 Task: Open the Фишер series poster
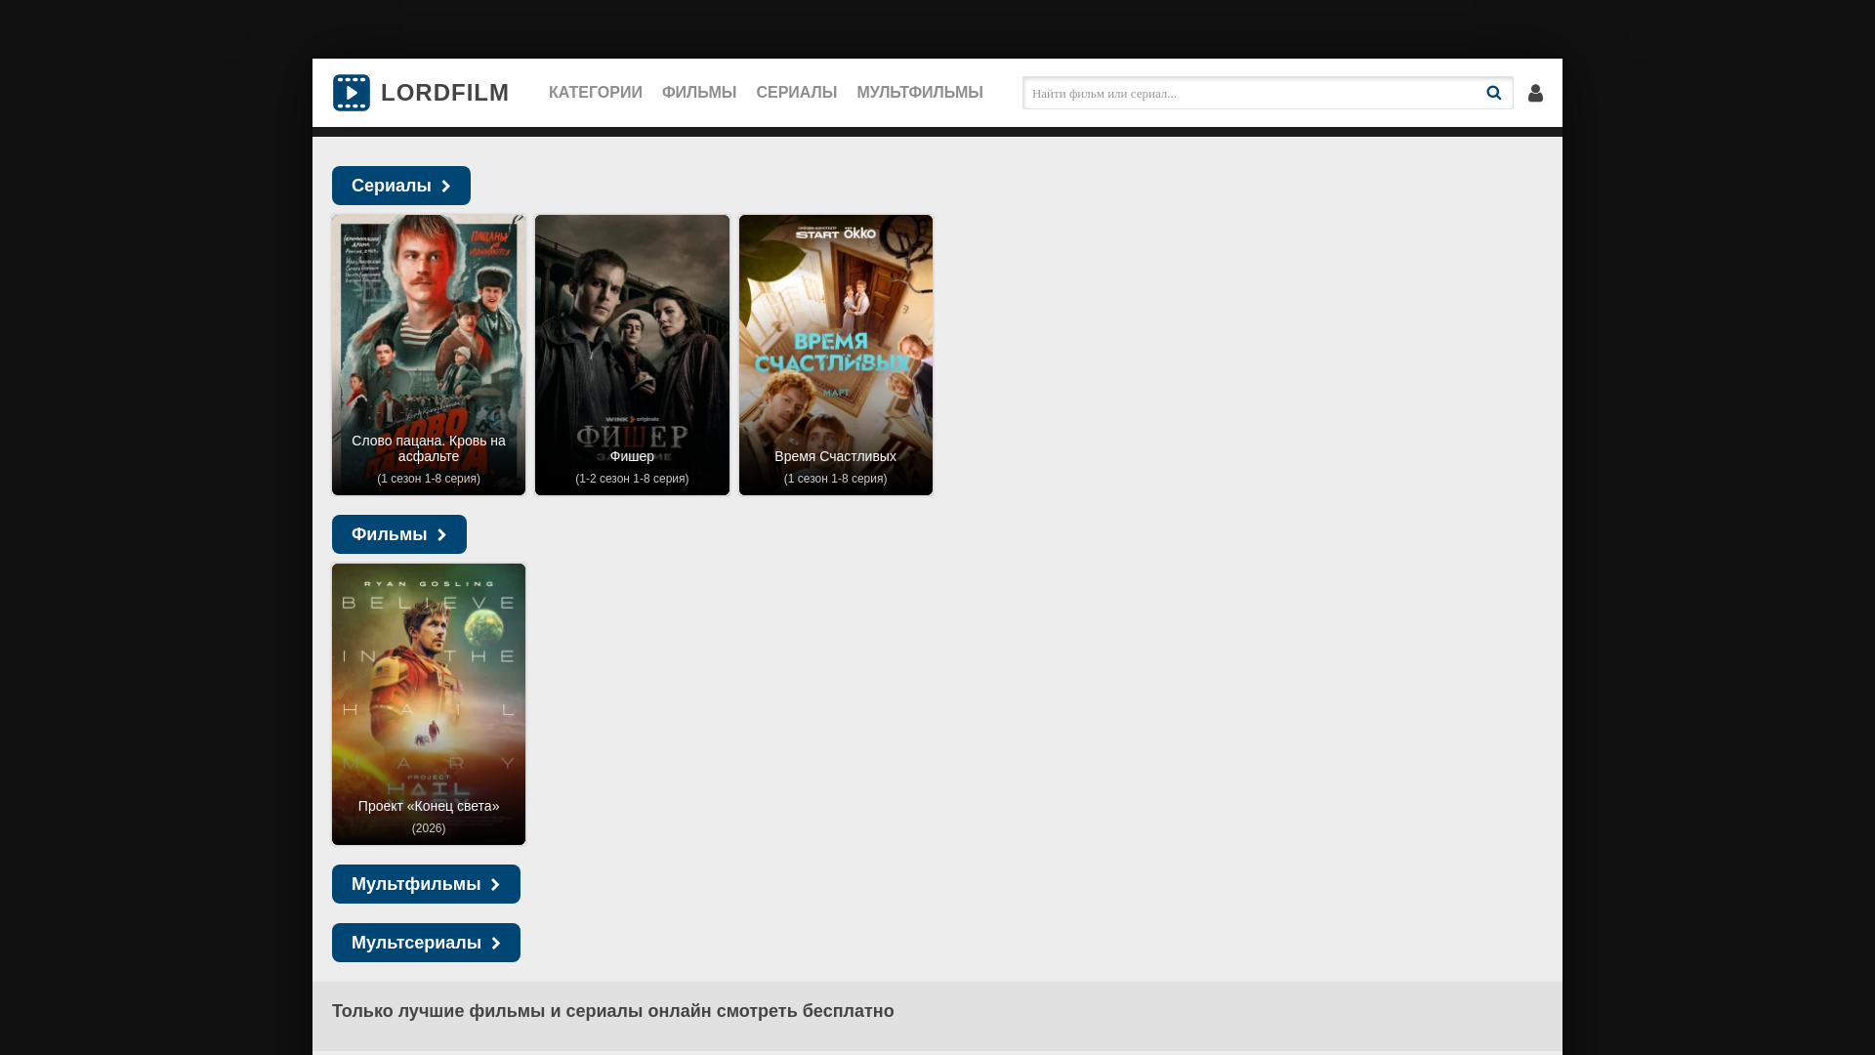(632, 355)
